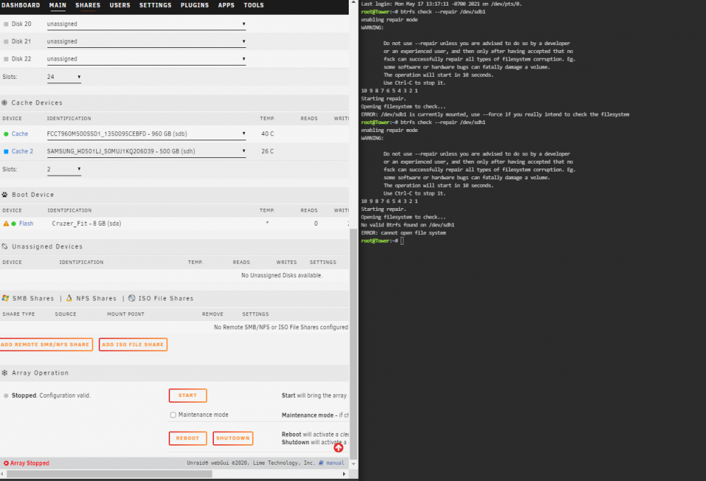706x481 pixels.
Task: Expand the Disk 20 assignment dropdown
Action: point(146,24)
